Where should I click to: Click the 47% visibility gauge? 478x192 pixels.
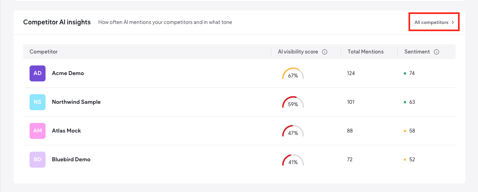(x=293, y=131)
